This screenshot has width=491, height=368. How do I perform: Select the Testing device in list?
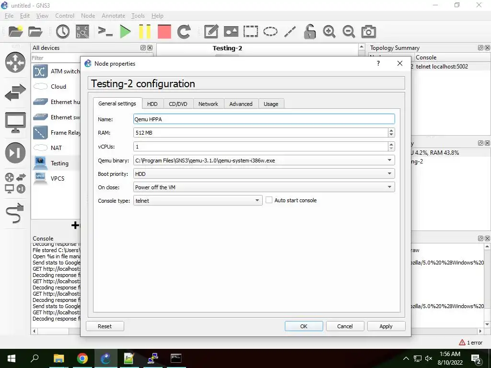click(56, 163)
